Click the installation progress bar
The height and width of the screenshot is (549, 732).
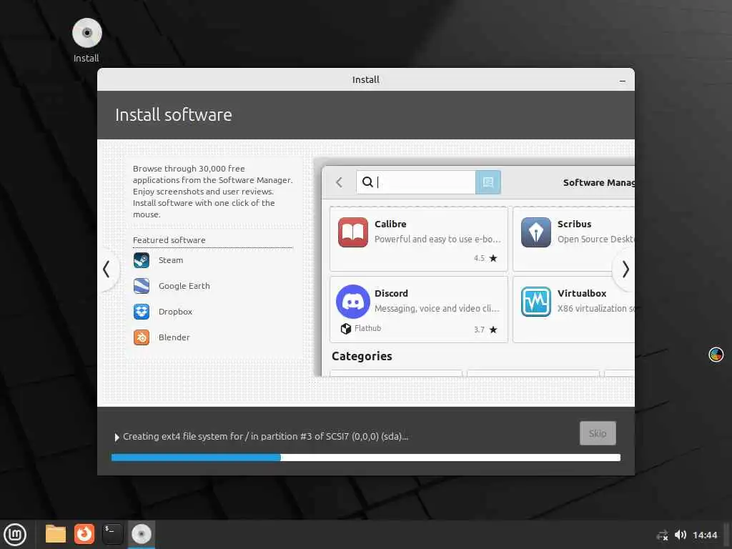[x=366, y=457]
